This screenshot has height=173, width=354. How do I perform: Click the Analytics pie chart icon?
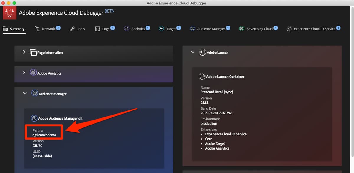click(127, 28)
